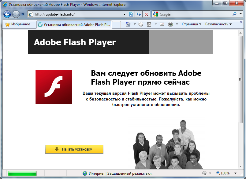Click the green page loading progress bar
This screenshot has width=246, height=179.
pos(22,174)
